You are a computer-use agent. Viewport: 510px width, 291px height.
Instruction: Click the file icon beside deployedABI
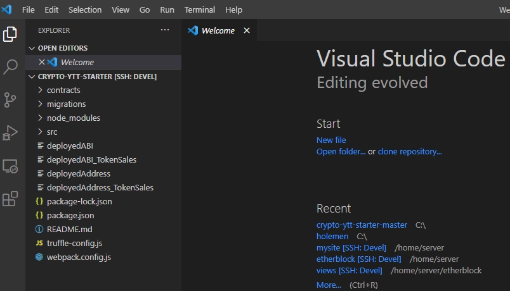click(41, 145)
